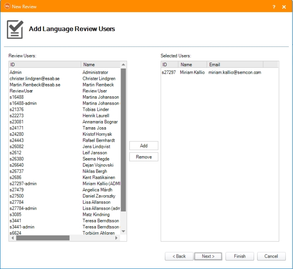The height and width of the screenshot is (269, 293).
Task: Click the horizontal scrollbar right arrow
Action: point(117,238)
